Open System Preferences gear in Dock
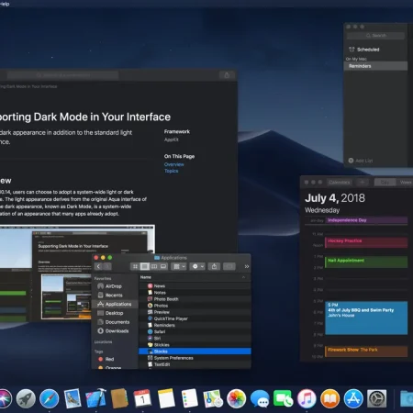This screenshot has height=413, width=413. point(376,398)
